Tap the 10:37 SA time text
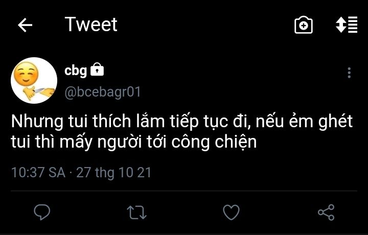This screenshot has width=368, height=235. coord(38,172)
